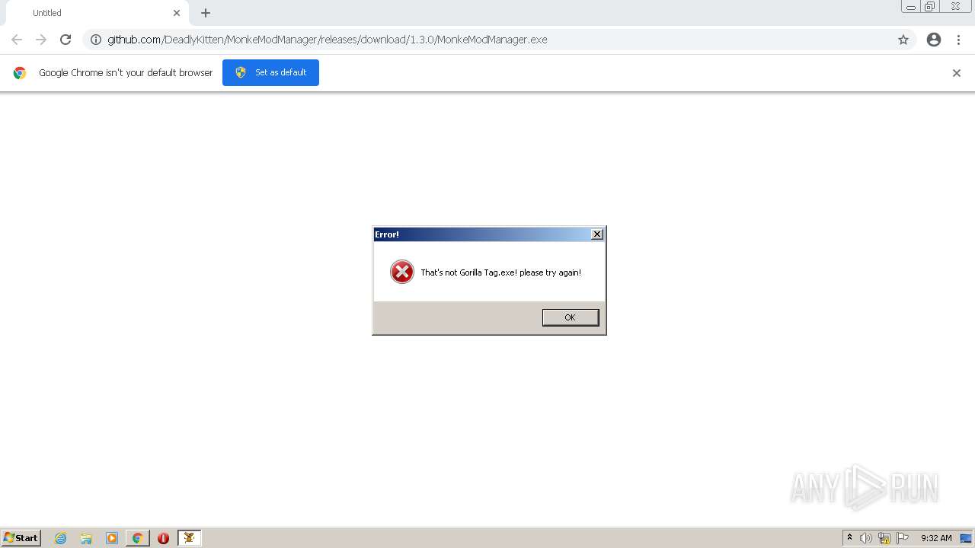Go back using the Chrome back arrow

click(x=17, y=40)
